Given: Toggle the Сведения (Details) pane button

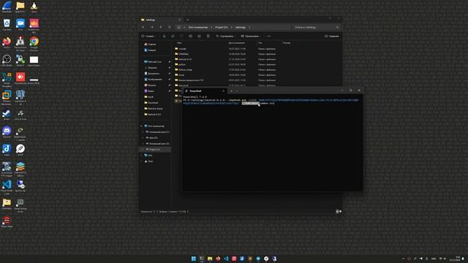Looking at the screenshot, I should 331,36.
